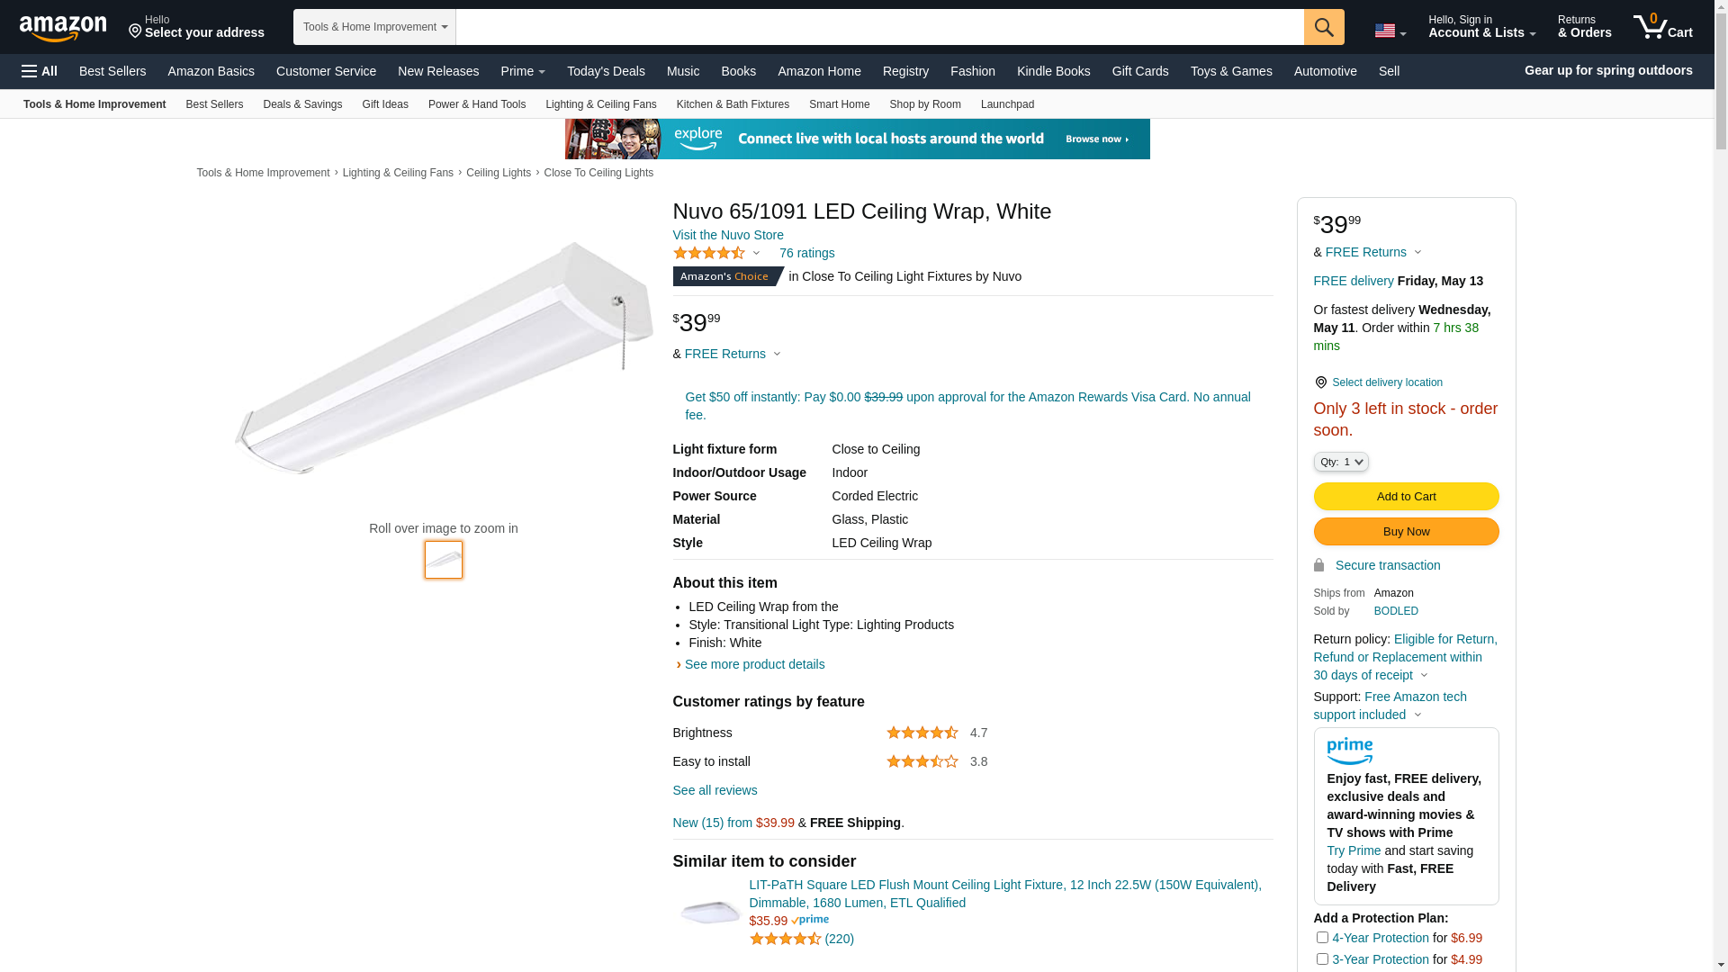Expand the Prime navigation dropdown
The width and height of the screenshot is (1728, 972).
523,71
